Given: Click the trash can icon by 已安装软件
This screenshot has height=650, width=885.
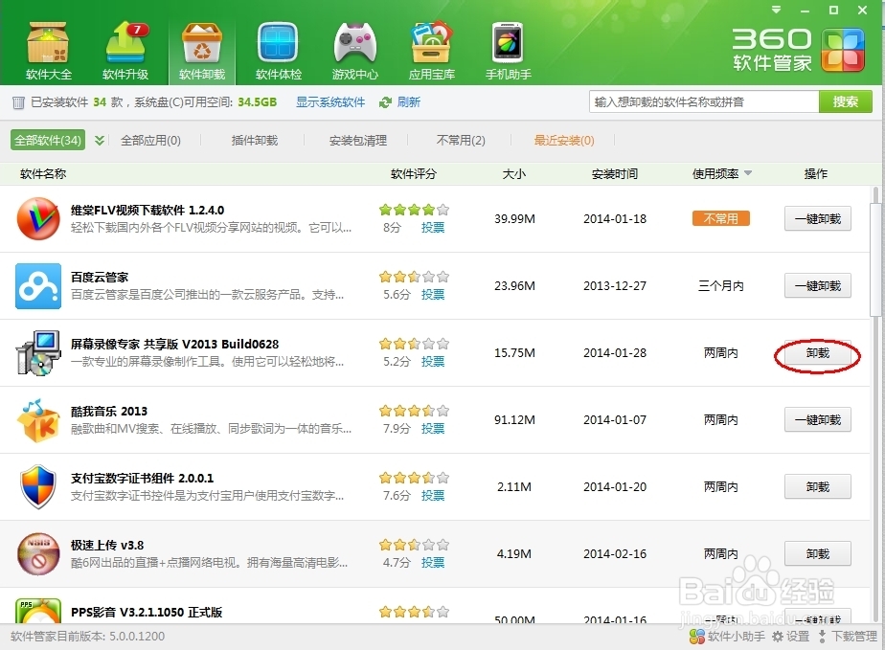Looking at the screenshot, I should [18, 102].
